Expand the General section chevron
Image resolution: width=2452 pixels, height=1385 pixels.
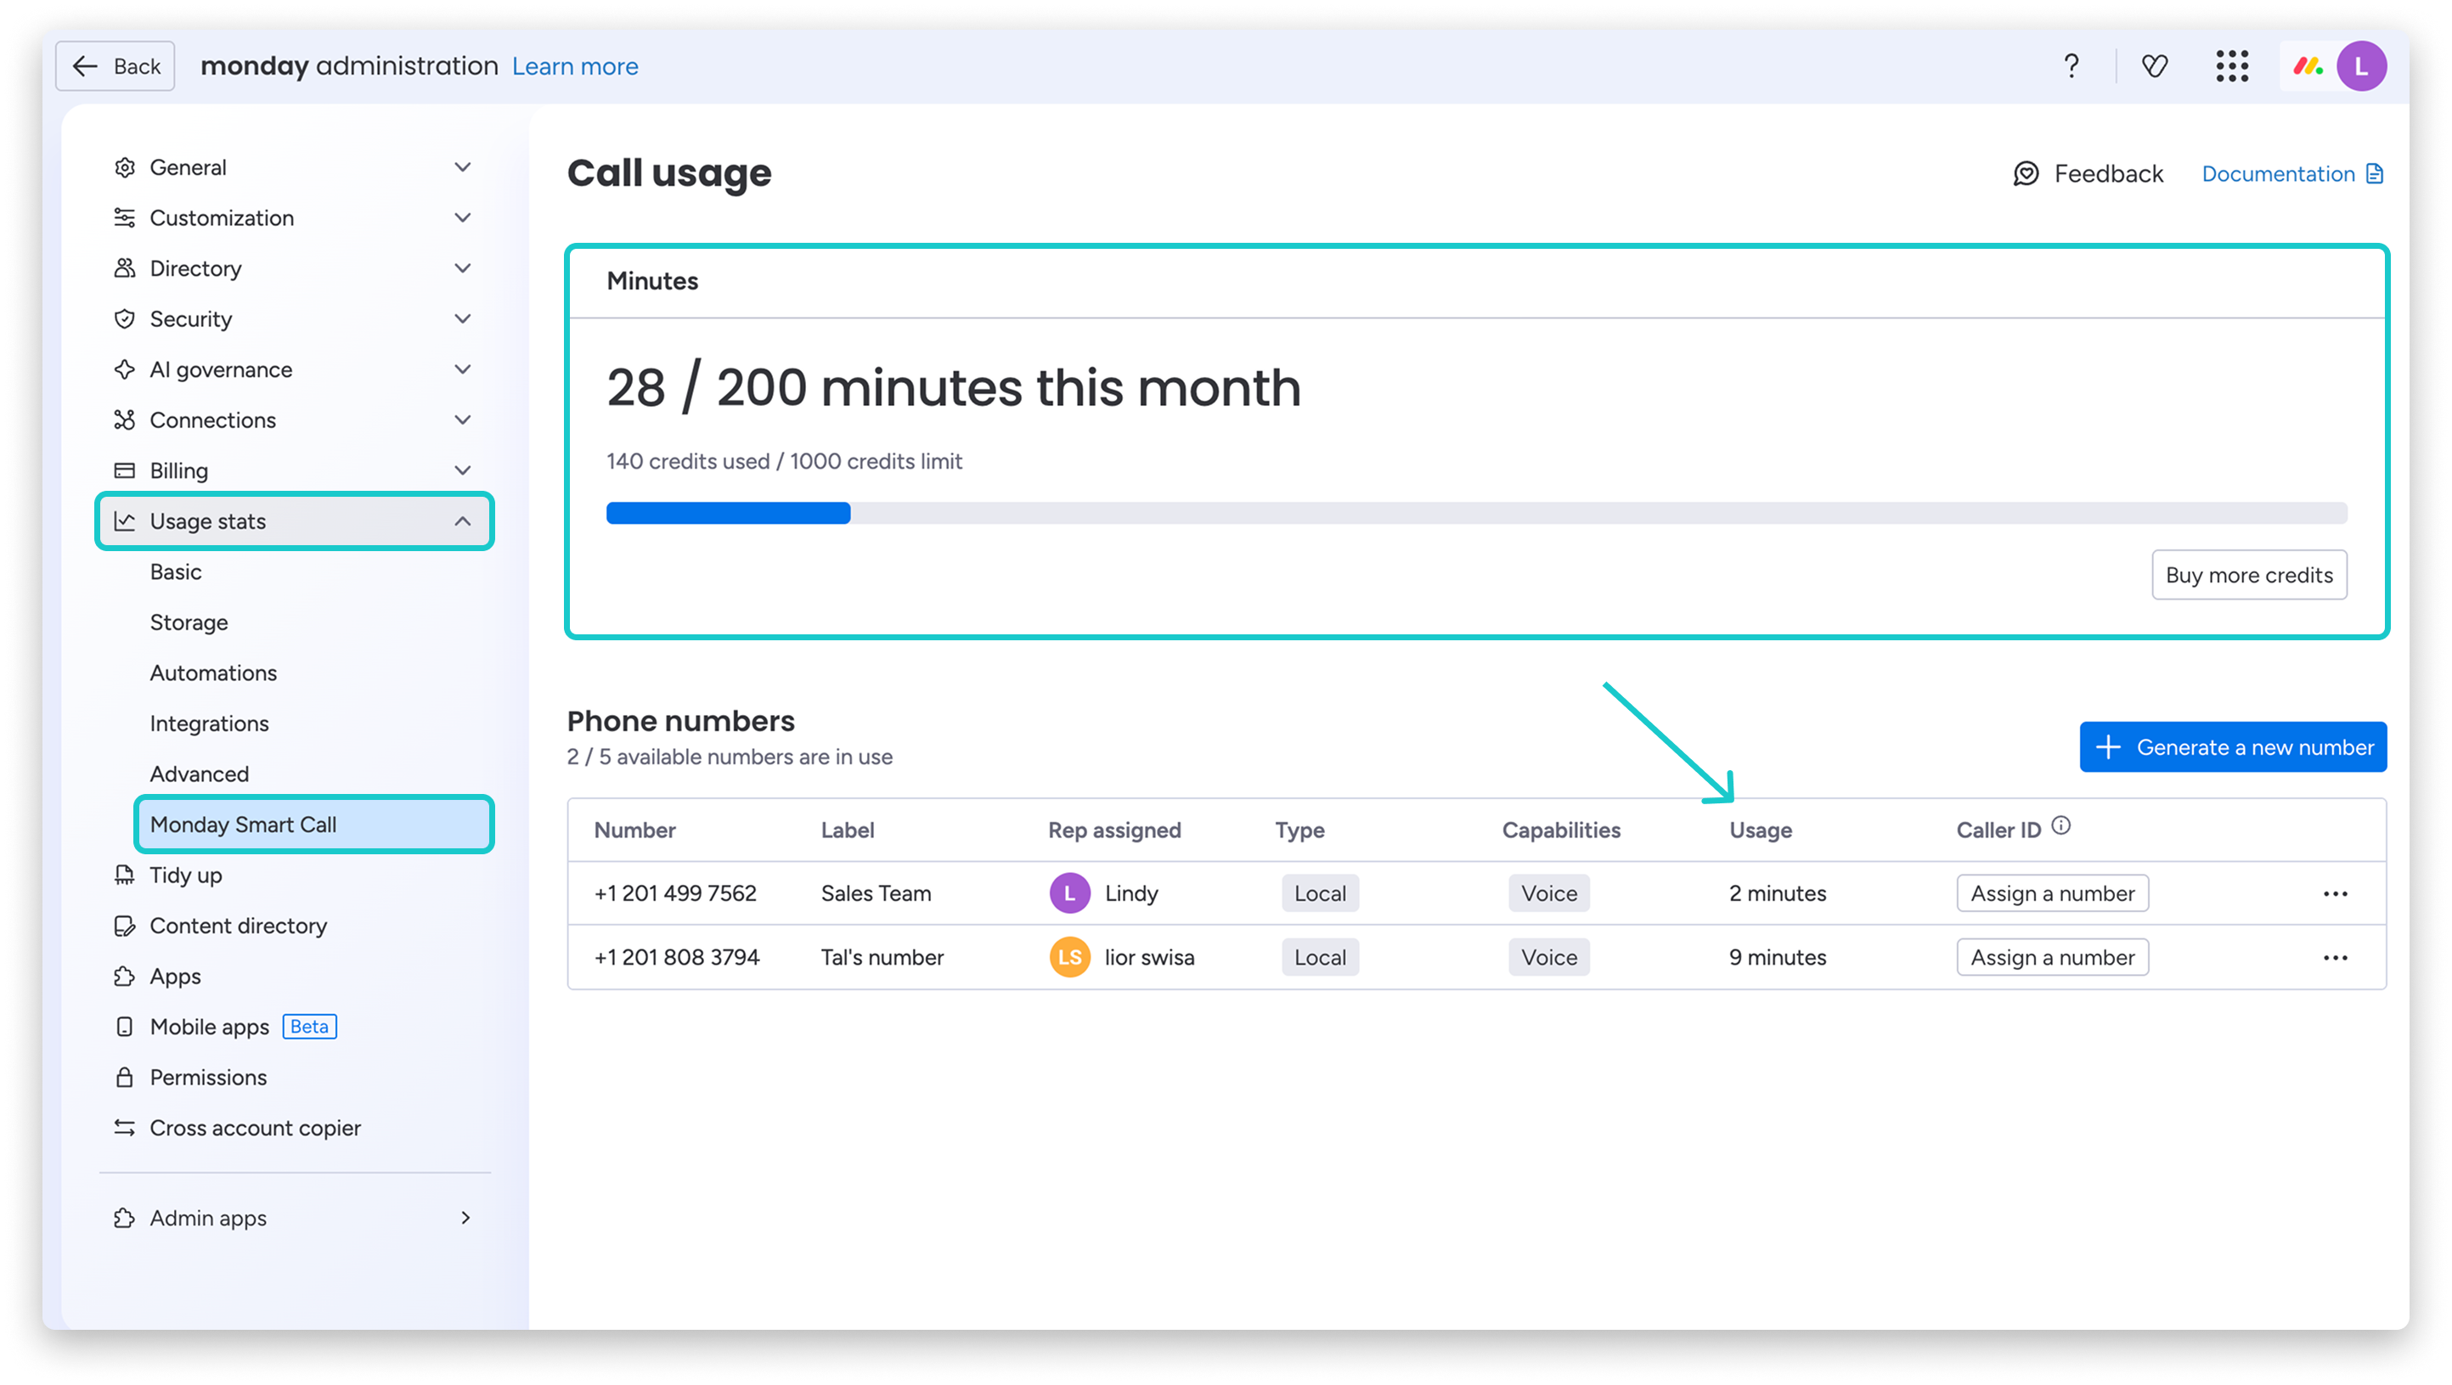coord(463,167)
